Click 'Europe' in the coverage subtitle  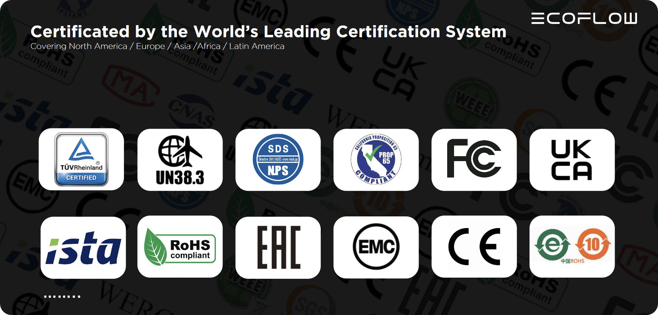point(151,46)
